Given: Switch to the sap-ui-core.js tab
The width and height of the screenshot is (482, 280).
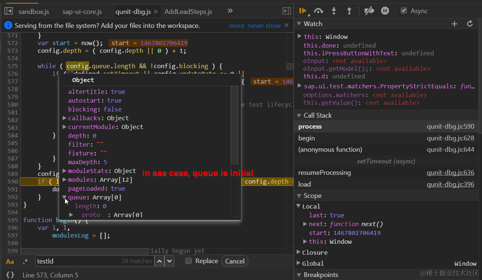Looking at the screenshot, I should (x=82, y=12).
